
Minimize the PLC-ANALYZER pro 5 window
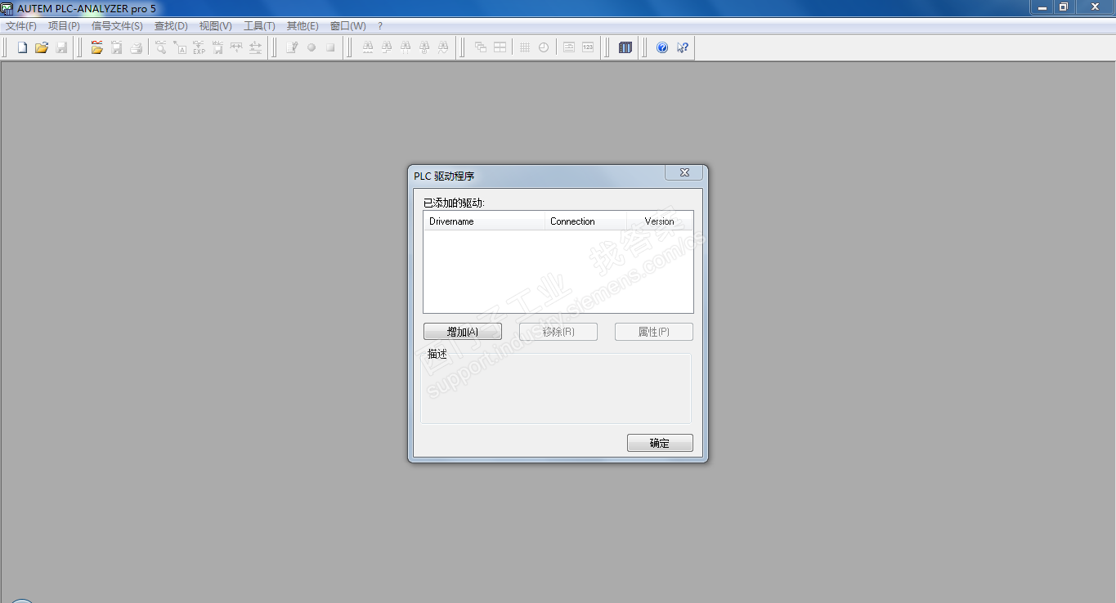[x=1042, y=7]
